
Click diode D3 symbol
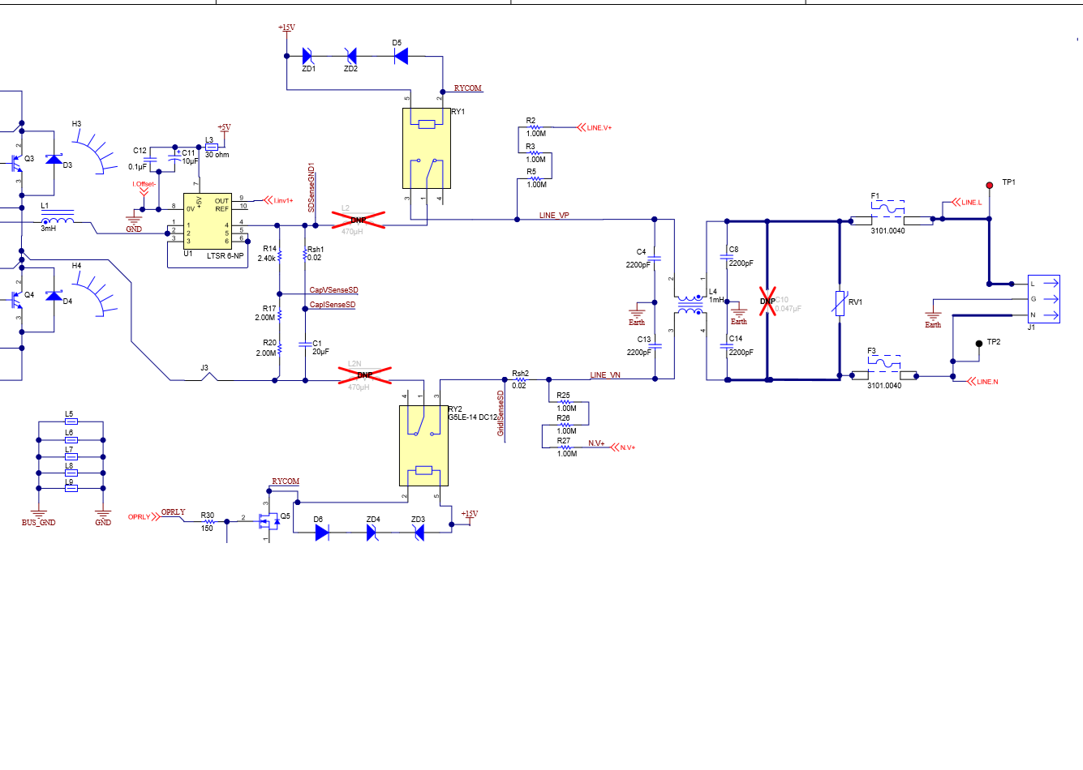click(54, 159)
